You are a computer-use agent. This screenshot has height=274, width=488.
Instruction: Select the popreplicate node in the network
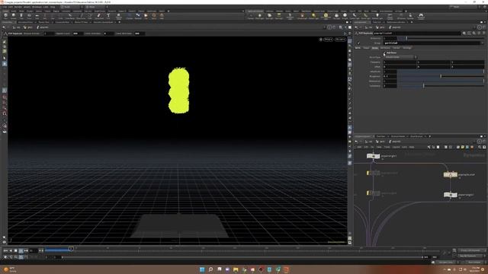tap(450, 175)
